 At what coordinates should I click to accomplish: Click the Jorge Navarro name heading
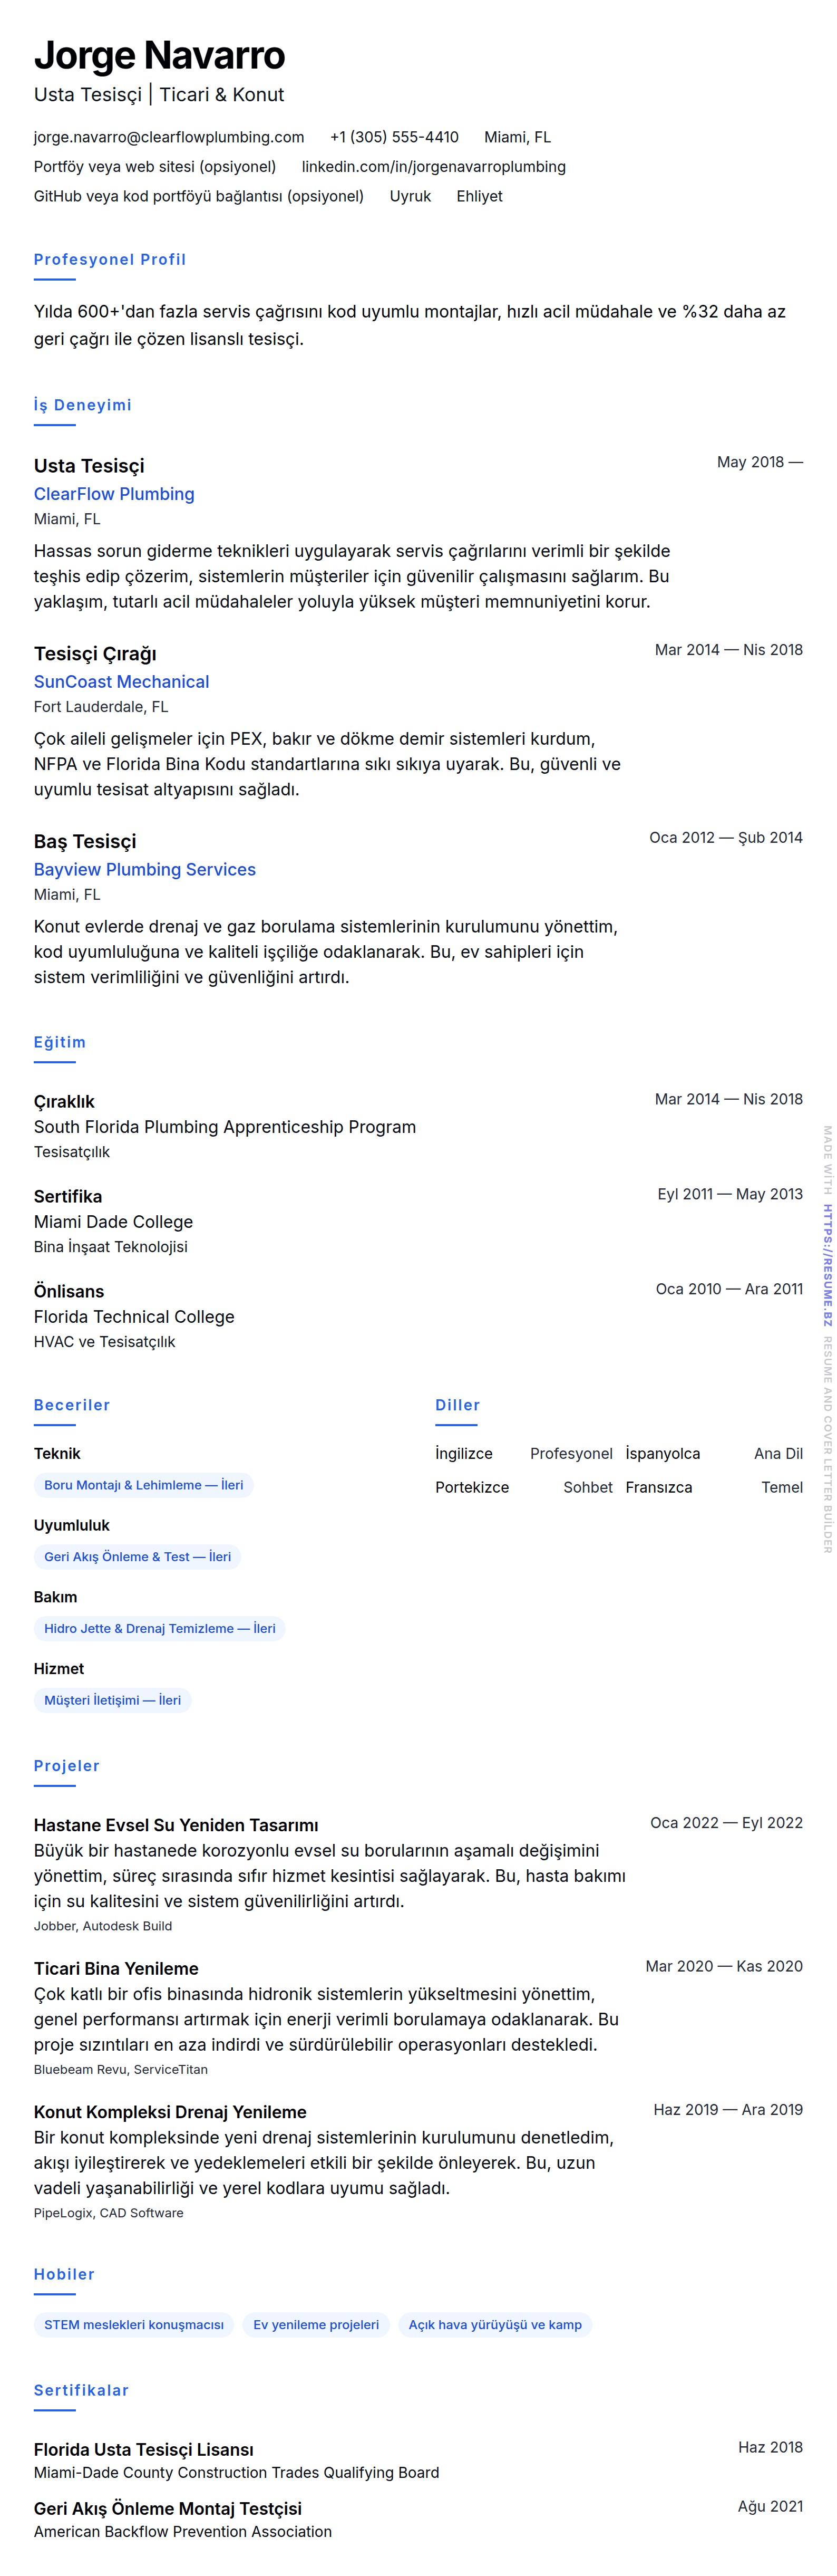pos(160,56)
